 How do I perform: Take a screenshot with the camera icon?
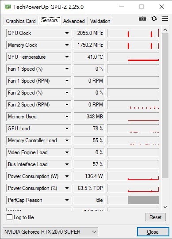tap(142, 19)
